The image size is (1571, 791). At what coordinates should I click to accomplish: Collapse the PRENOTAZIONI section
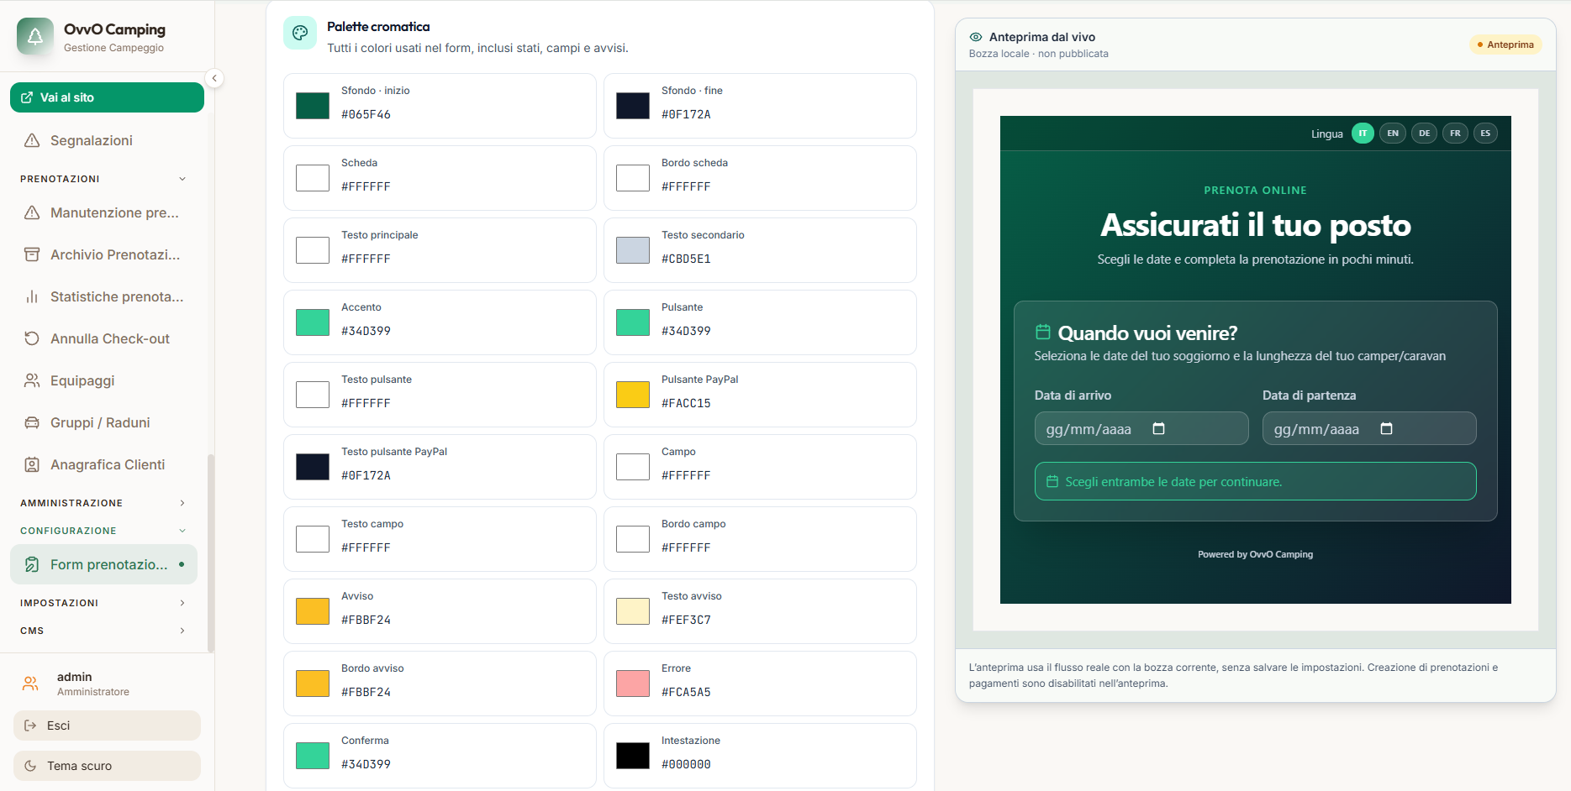click(x=103, y=179)
